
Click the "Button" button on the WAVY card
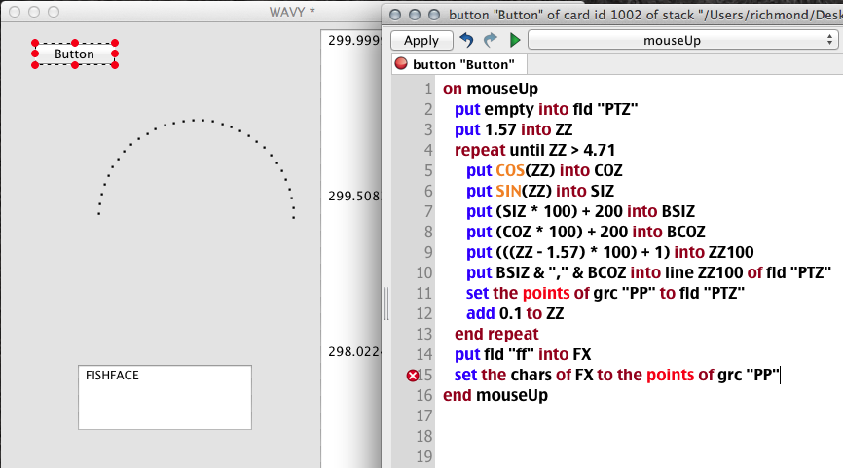tap(75, 54)
